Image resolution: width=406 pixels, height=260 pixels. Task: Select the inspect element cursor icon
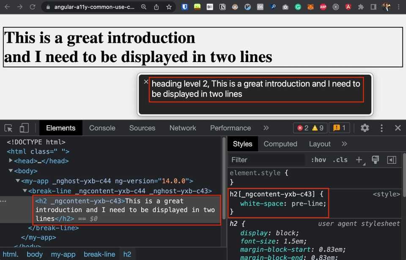8,128
